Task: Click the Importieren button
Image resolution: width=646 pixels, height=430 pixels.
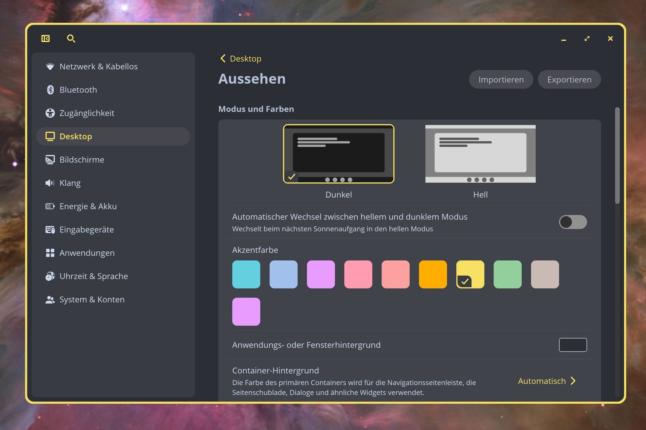Action: (501, 79)
